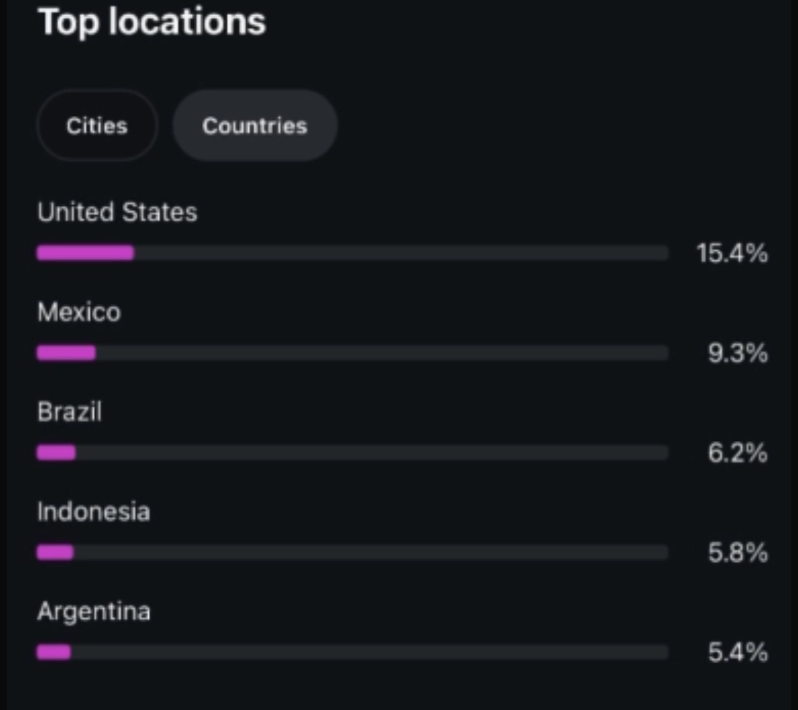Click the Indonesia progress bar

[x=352, y=552]
